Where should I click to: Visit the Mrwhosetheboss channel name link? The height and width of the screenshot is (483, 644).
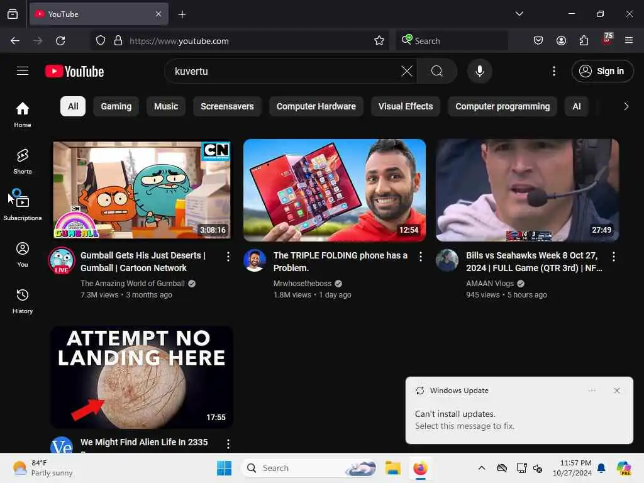coord(303,284)
